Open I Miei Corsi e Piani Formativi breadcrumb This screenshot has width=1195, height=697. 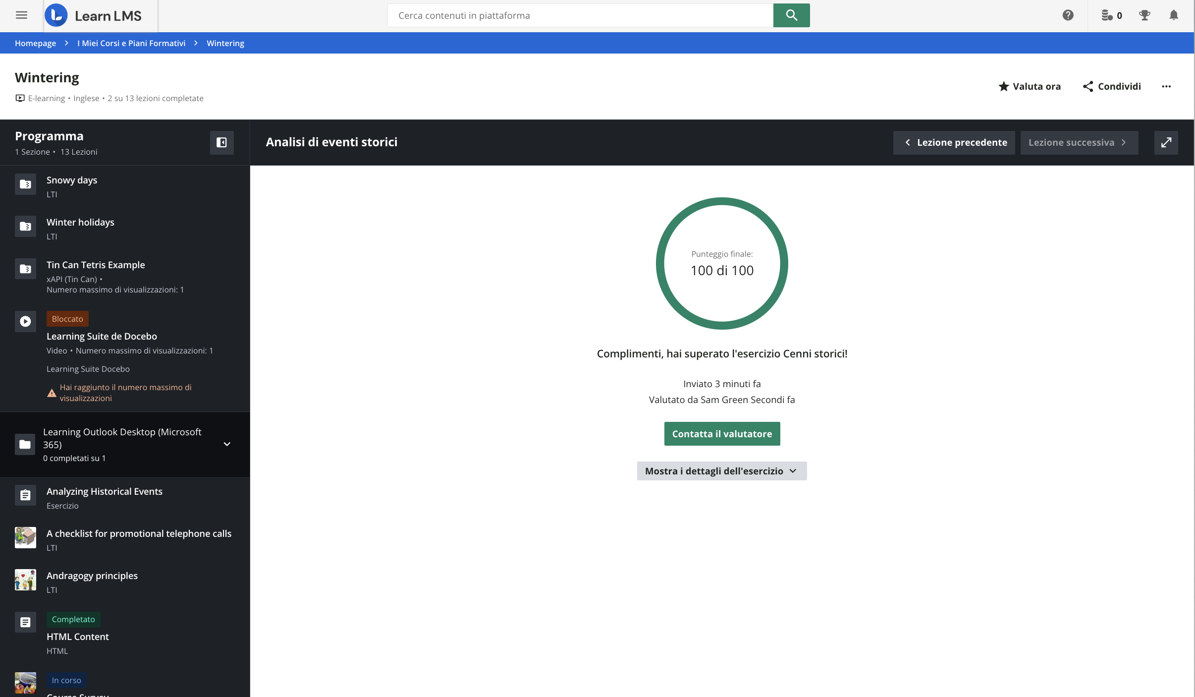pos(131,43)
